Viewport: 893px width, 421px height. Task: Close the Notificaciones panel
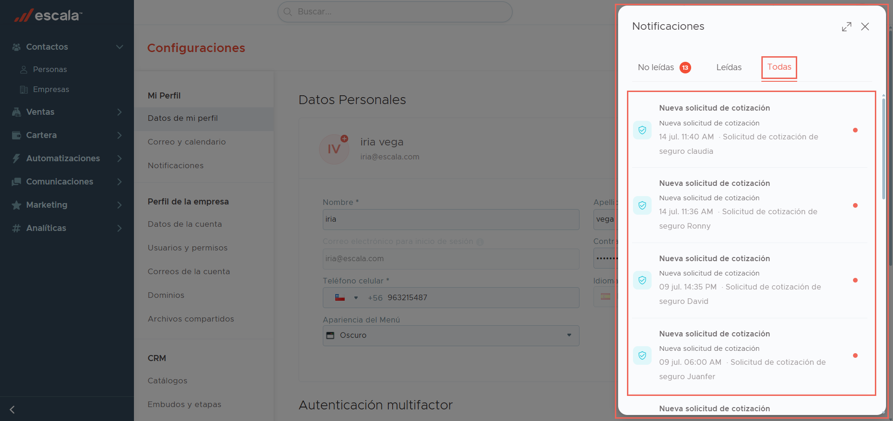tap(865, 27)
